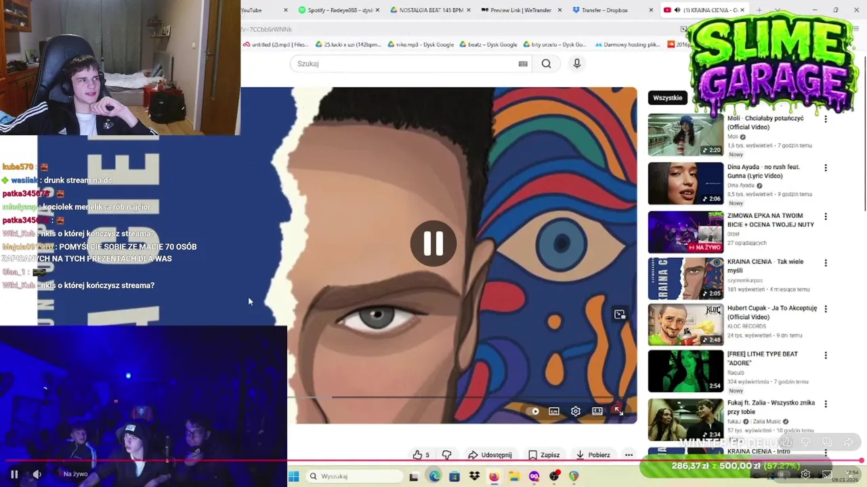Open options menu for Dina Ayada video
867x487 pixels.
click(825, 168)
